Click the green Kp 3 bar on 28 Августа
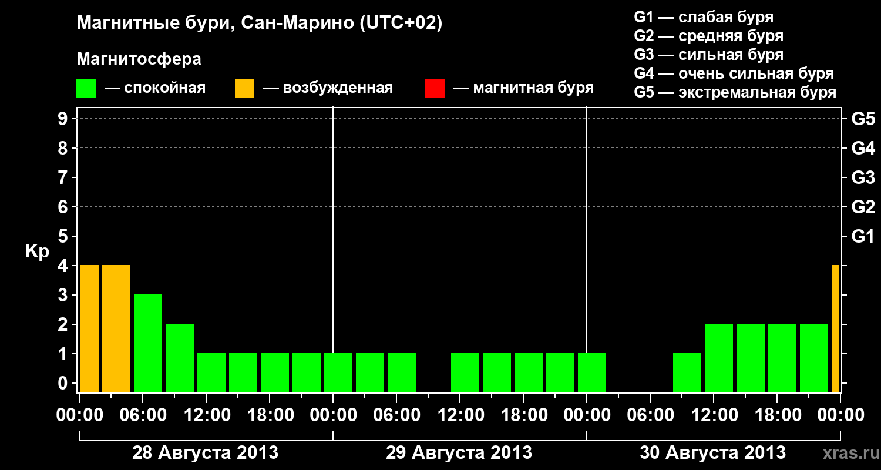The image size is (881, 470). coord(148,344)
